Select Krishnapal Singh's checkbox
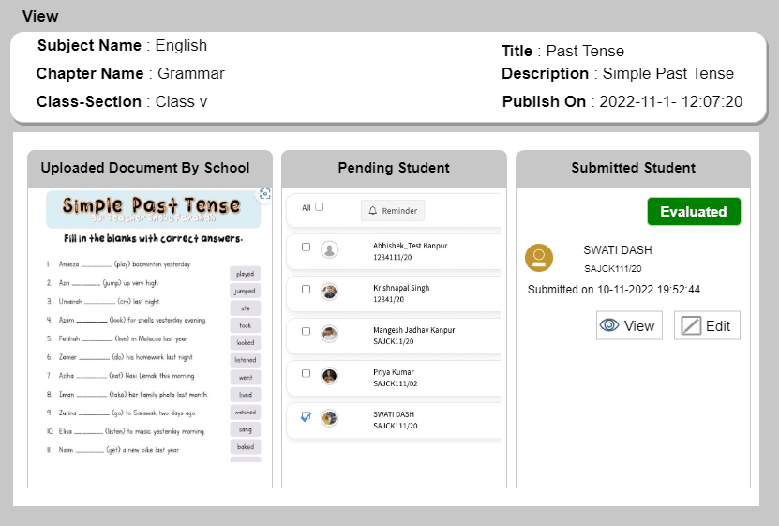Viewport: 779px width, 526px height. (x=306, y=289)
